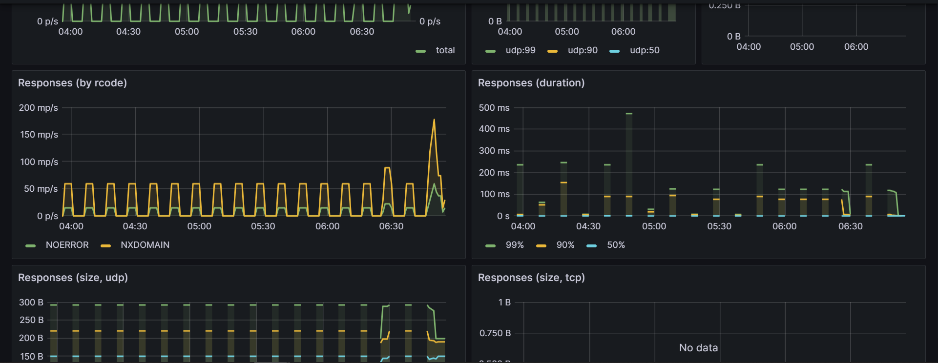Click the 04:30 tick in duration chart
This screenshot has width=938, height=363.
(x=588, y=226)
